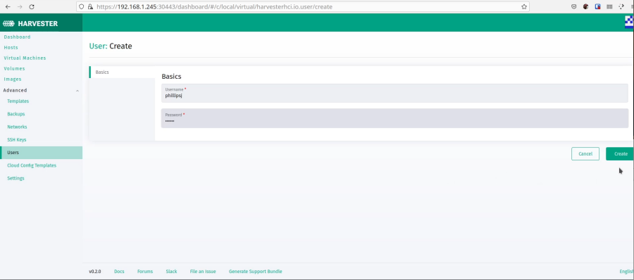Click the v0.2.0 version label

point(95,272)
